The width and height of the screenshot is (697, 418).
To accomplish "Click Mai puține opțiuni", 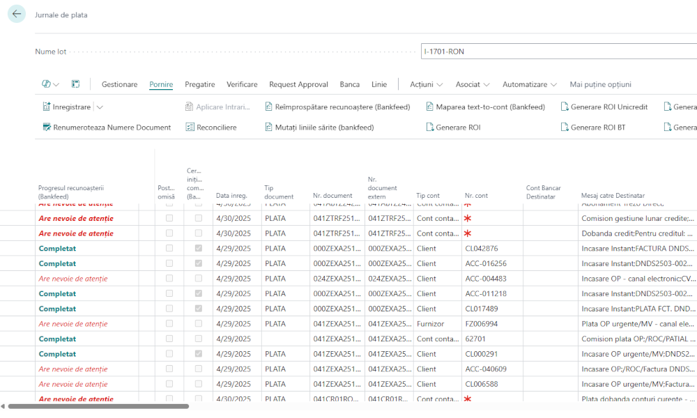I will click(x=601, y=84).
